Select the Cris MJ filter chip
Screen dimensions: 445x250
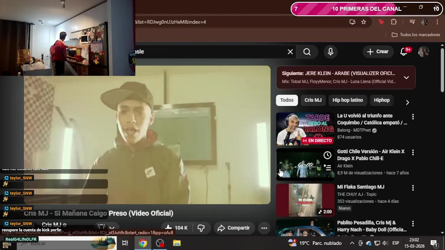click(x=313, y=100)
